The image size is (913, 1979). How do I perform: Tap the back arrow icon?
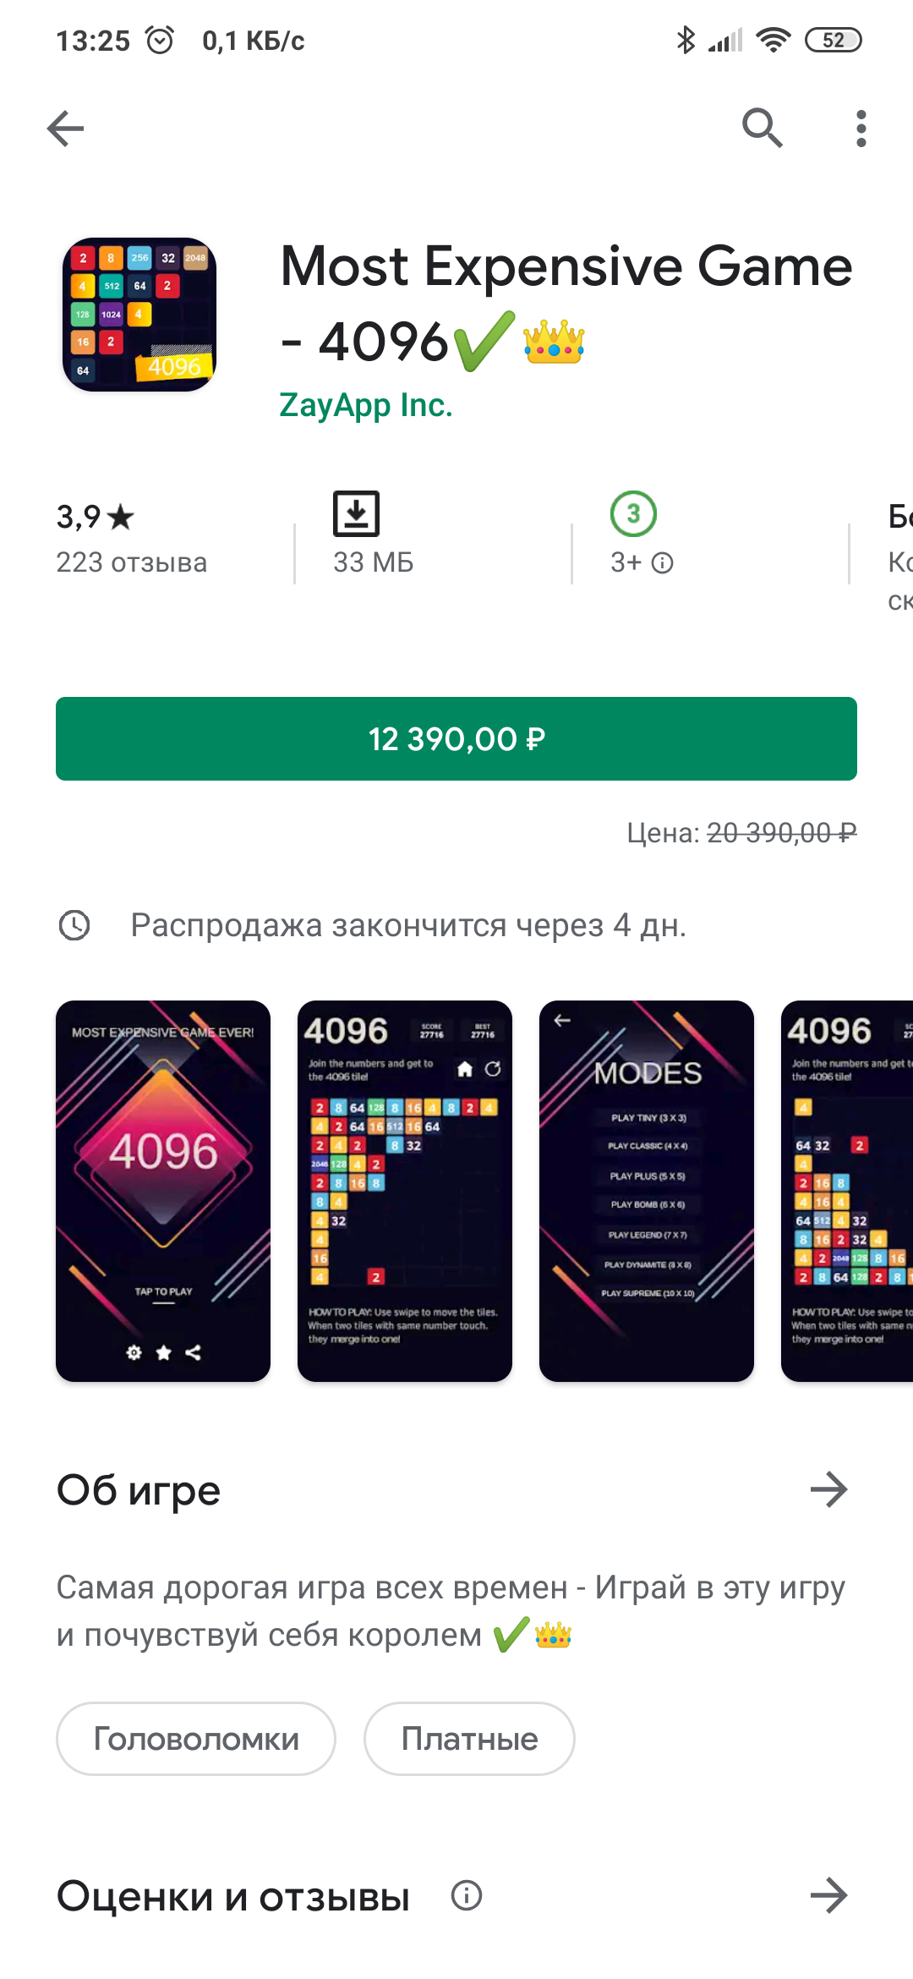(65, 129)
